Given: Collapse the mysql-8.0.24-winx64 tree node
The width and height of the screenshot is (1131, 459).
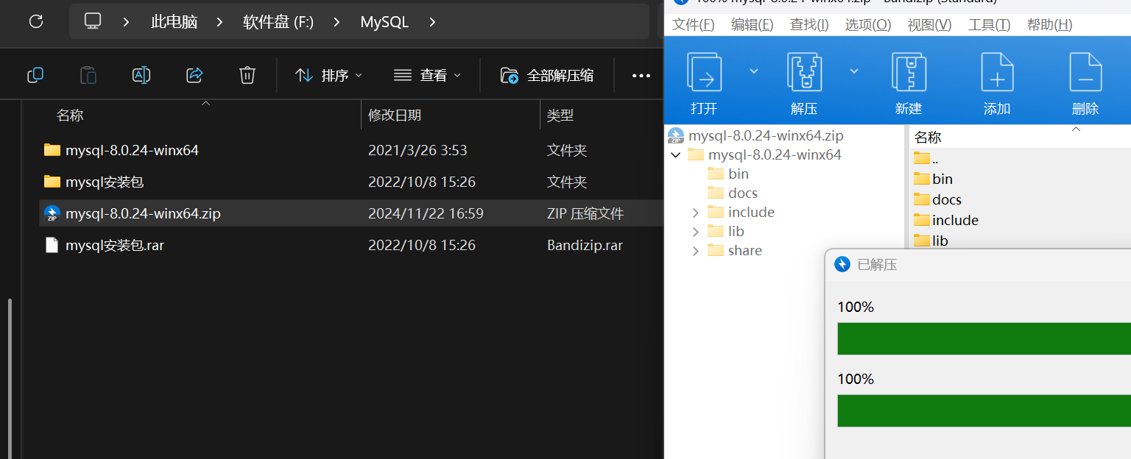Looking at the screenshot, I should [675, 155].
